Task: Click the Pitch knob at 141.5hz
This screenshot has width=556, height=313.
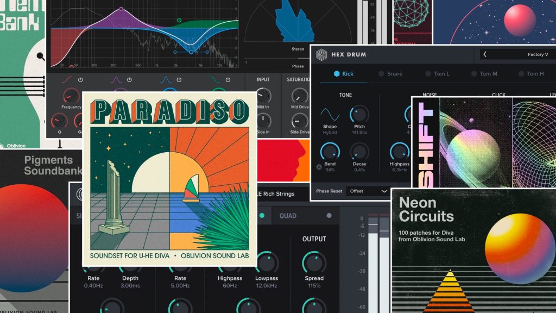Action: click(x=359, y=115)
